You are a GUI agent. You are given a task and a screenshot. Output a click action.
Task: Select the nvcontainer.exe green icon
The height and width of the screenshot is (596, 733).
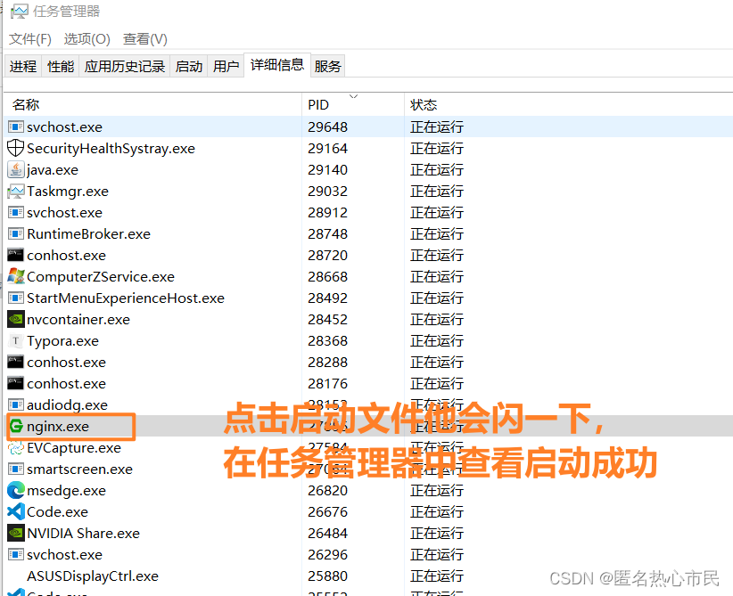pos(15,319)
